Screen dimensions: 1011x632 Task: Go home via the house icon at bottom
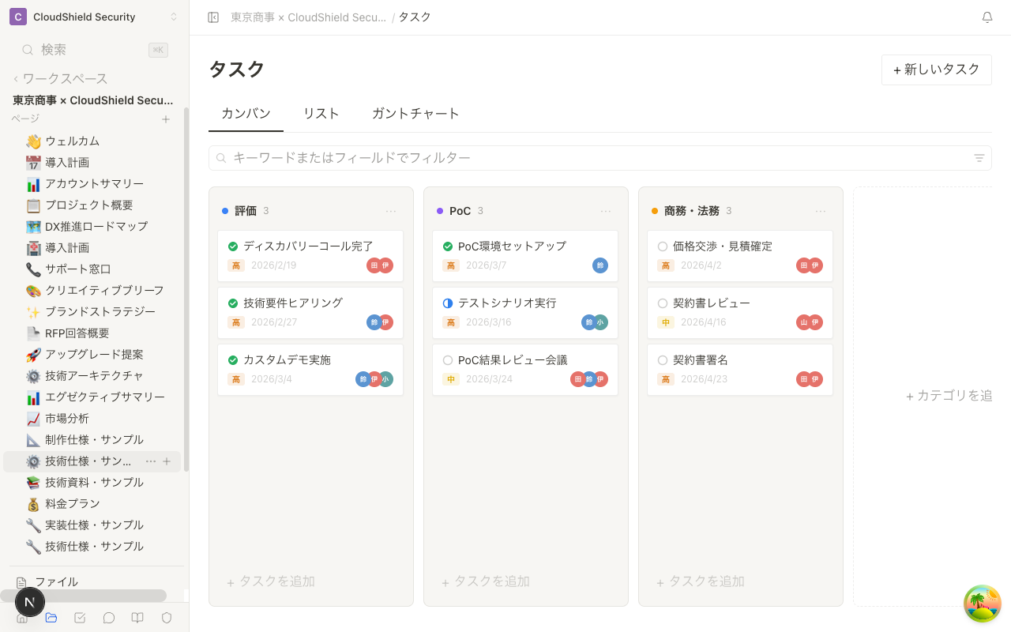click(x=22, y=618)
